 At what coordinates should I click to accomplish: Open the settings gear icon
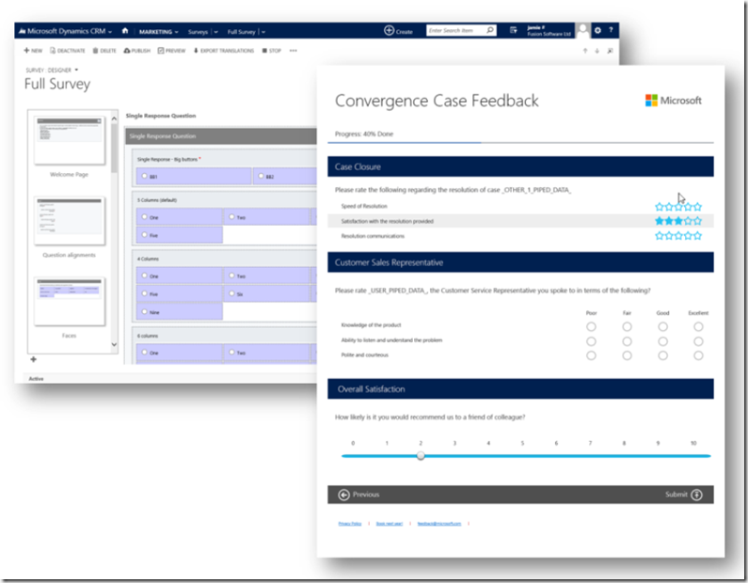(x=597, y=30)
